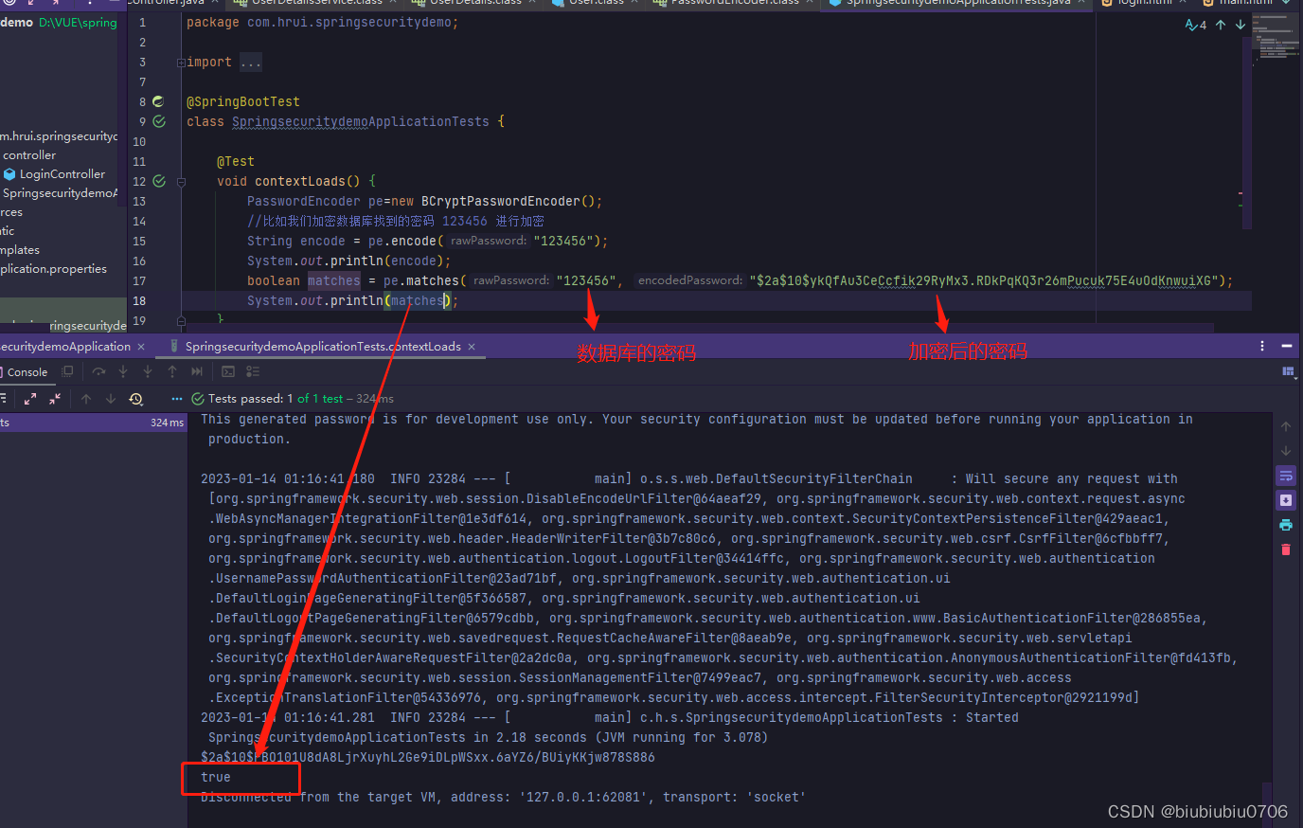Screen dimensions: 1303x828
Task: Click the Trace Current Stream Chain icon
Action: [253, 372]
